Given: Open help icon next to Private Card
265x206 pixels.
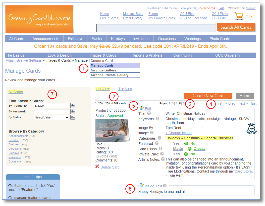Looking at the screenshot, I should [x=162, y=154].
